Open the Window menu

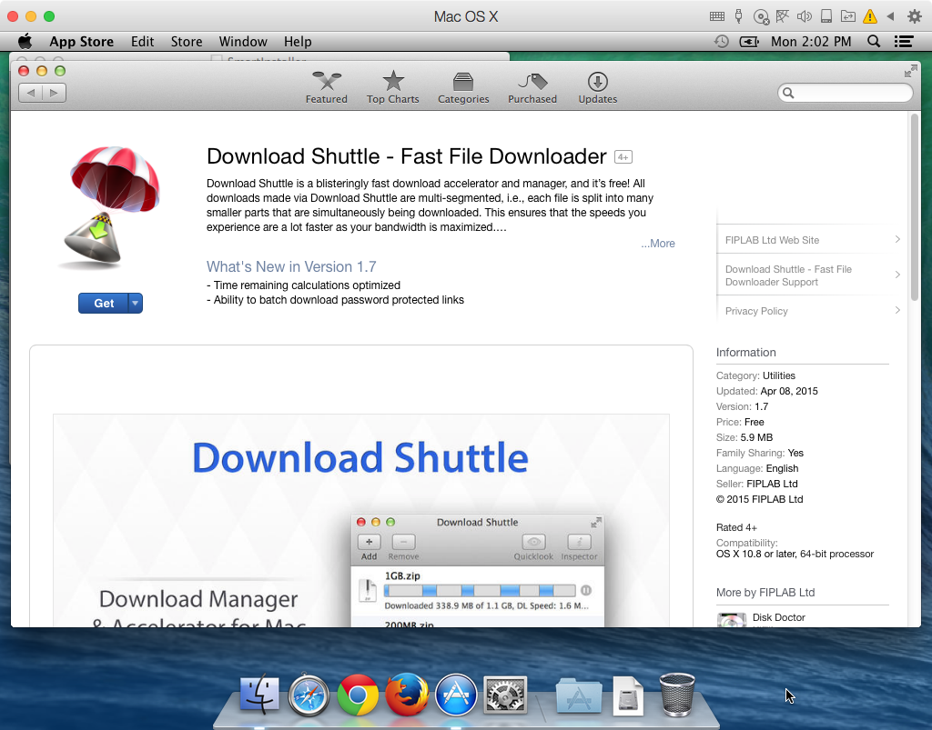243,42
